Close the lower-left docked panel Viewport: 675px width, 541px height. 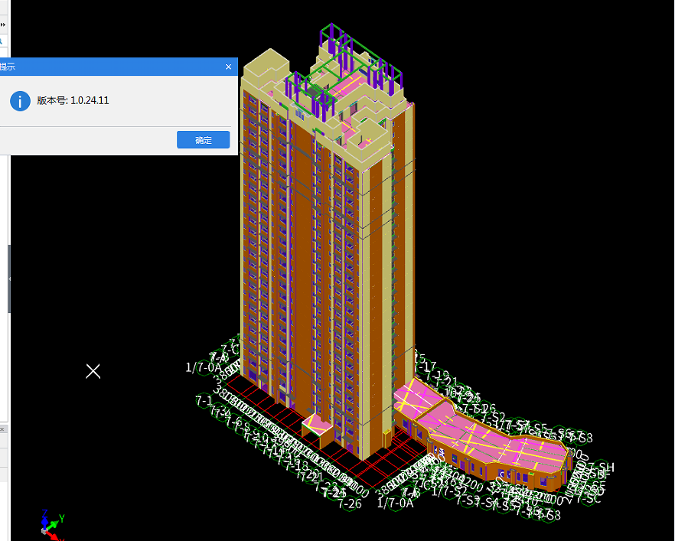(x=2, y=429)
